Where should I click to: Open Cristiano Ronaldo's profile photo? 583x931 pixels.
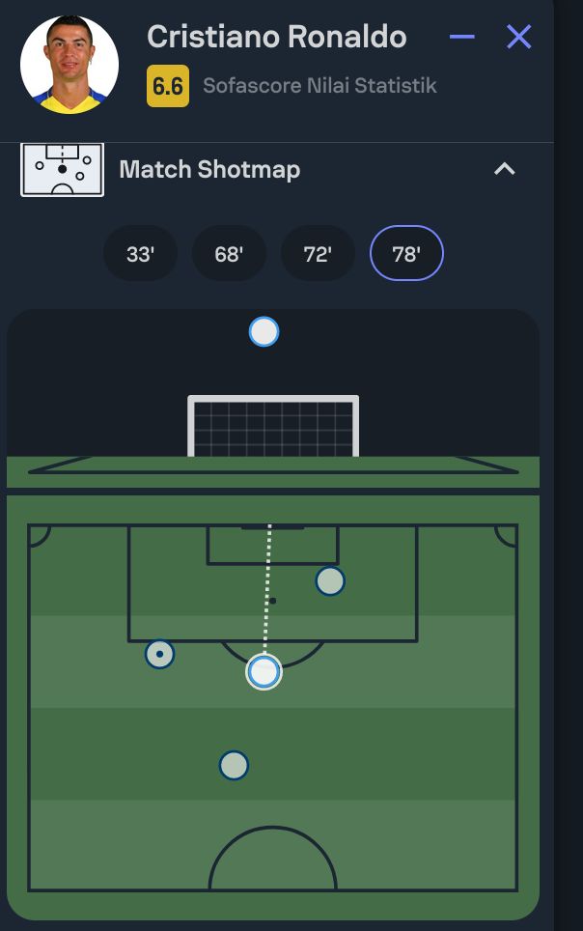[x=69, y=64]
